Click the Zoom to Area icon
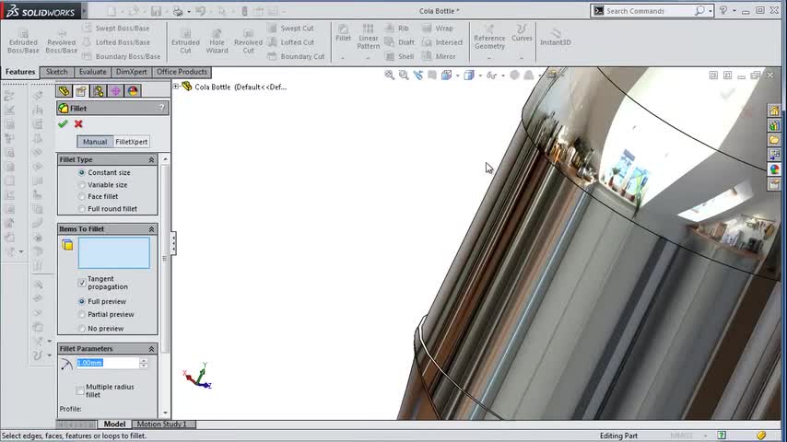 [x=404, y=75]
